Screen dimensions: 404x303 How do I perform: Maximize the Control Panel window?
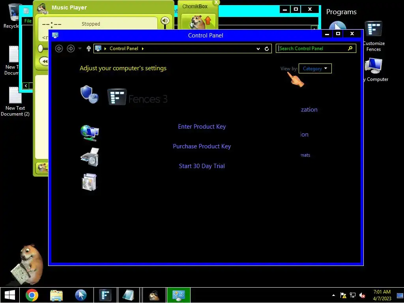pyautogui.click(x=338, y=34)
